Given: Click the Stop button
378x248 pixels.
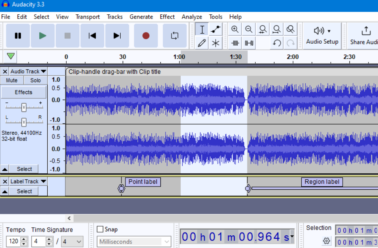Looking at the screenshot, I should 67,36.
